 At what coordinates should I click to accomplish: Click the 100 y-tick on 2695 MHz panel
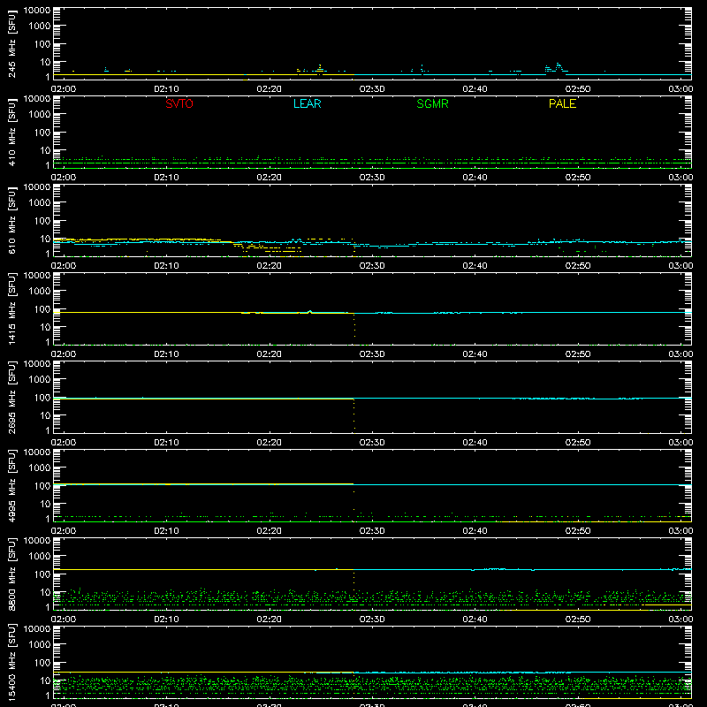click(42, 397)
